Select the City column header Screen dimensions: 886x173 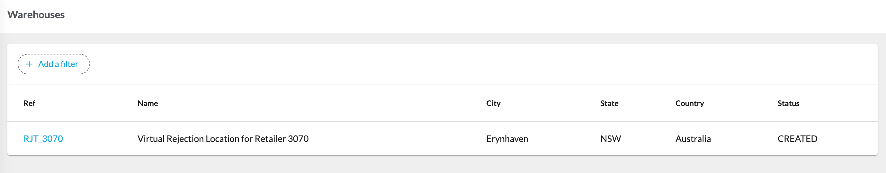pos(493,103)
